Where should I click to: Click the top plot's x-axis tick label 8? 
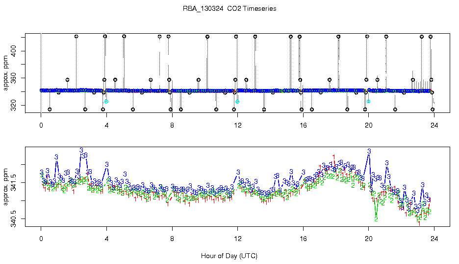172,125
